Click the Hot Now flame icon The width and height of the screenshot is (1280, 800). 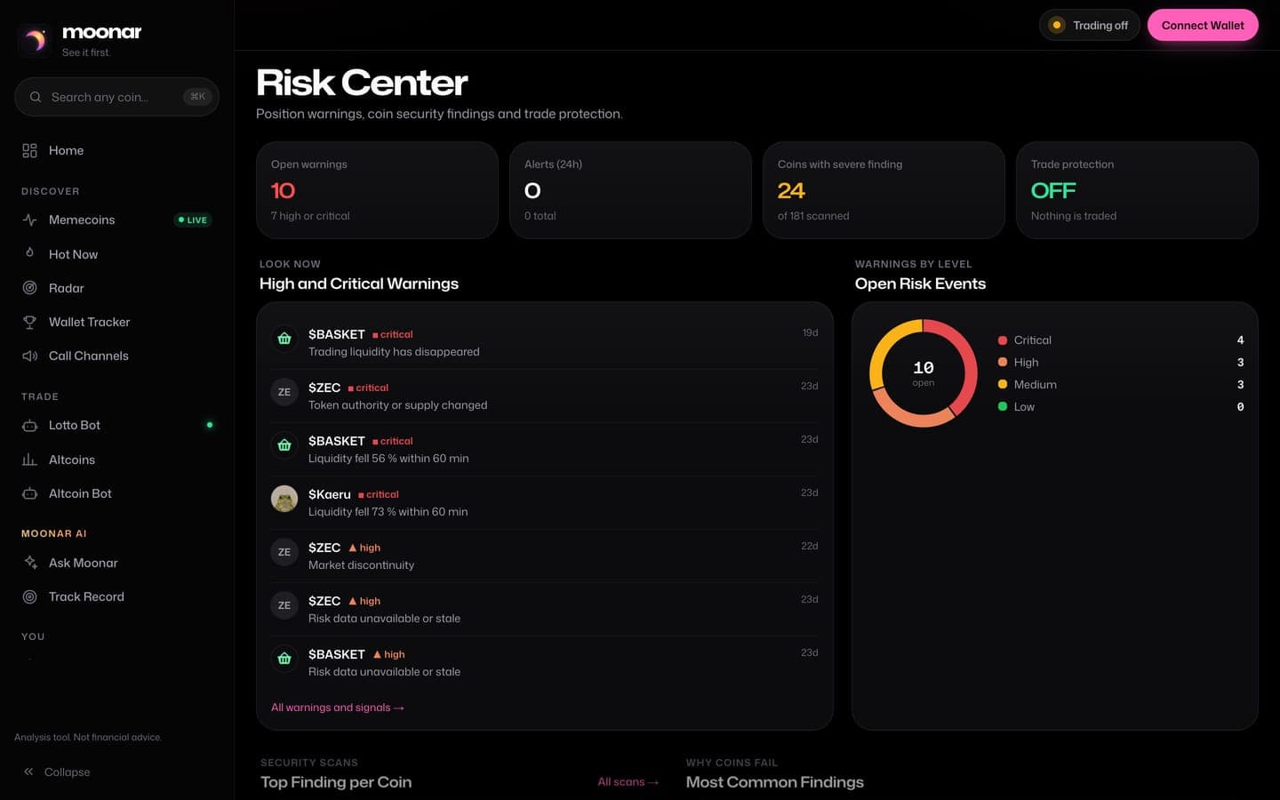(29, 253)
